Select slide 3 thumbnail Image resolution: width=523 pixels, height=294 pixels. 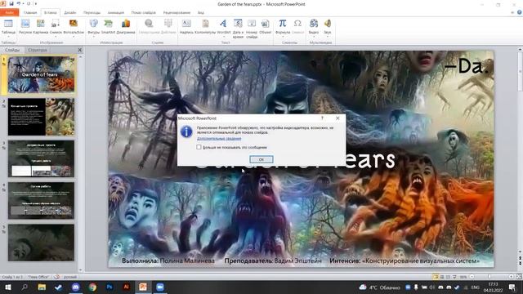[x=41, y=158]
